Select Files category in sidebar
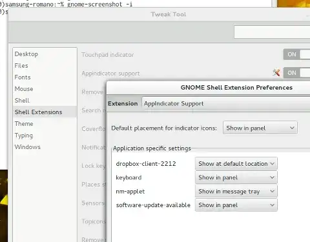Screen dimensions: 310x242 (45, 66)
